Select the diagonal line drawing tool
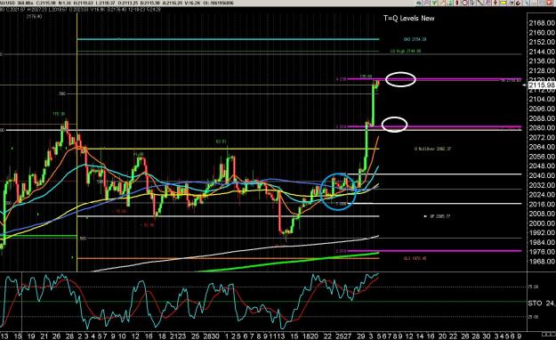Image resolution: width=556 pixels, height=340 pixels. pos(479,3)
